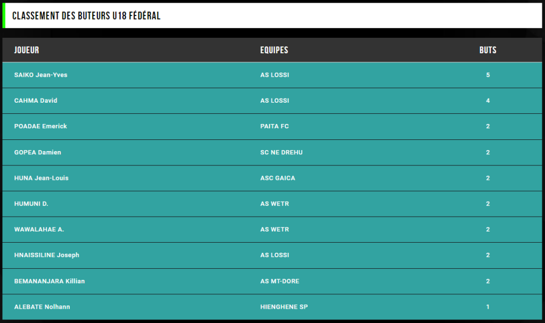The width and height of the screenshot is (545, 323).
Task: Click the EQUIPES column header
Action: tap(274, 50)
